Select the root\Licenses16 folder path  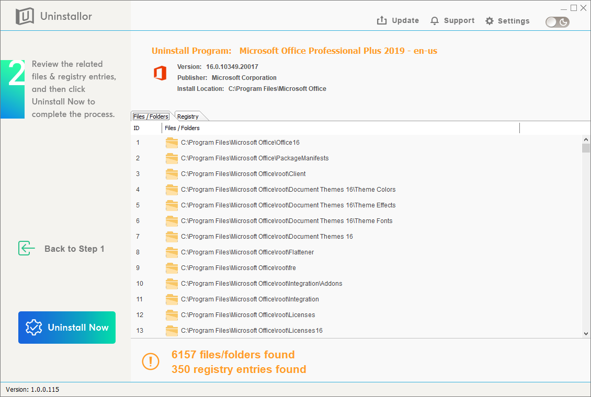(x=252, y=331)
